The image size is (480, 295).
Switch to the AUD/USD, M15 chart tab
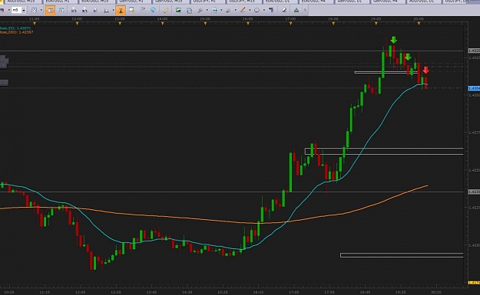[x=23, y=2]
